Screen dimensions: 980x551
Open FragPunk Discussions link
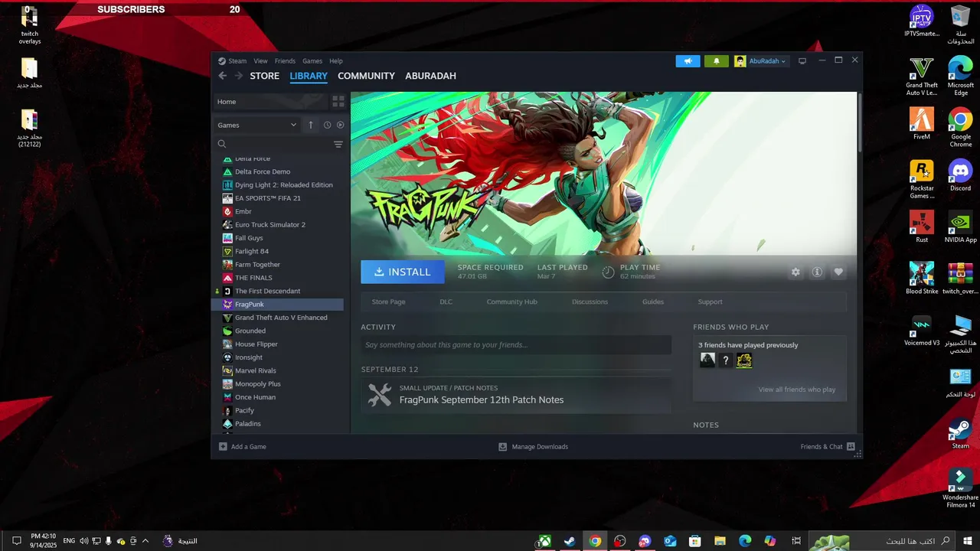590,302
